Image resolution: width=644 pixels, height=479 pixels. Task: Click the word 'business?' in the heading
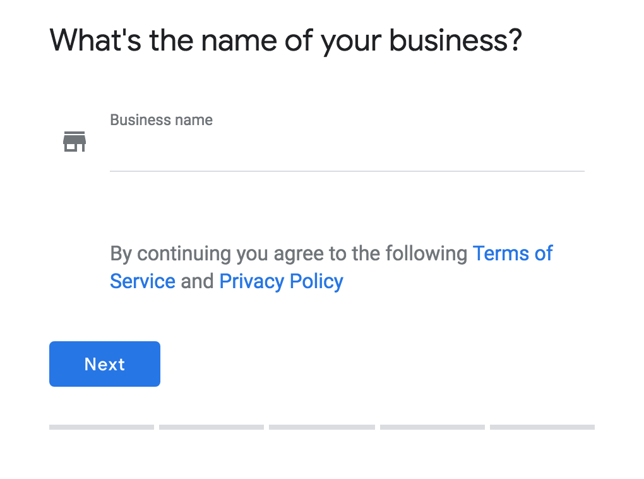455,40
